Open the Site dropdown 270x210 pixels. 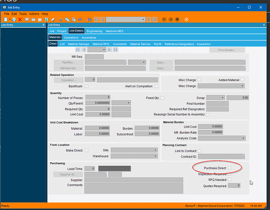155,150
